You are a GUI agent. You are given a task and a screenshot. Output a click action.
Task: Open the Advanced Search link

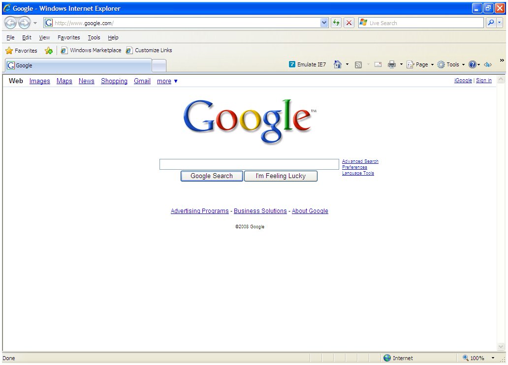point(360,161)
